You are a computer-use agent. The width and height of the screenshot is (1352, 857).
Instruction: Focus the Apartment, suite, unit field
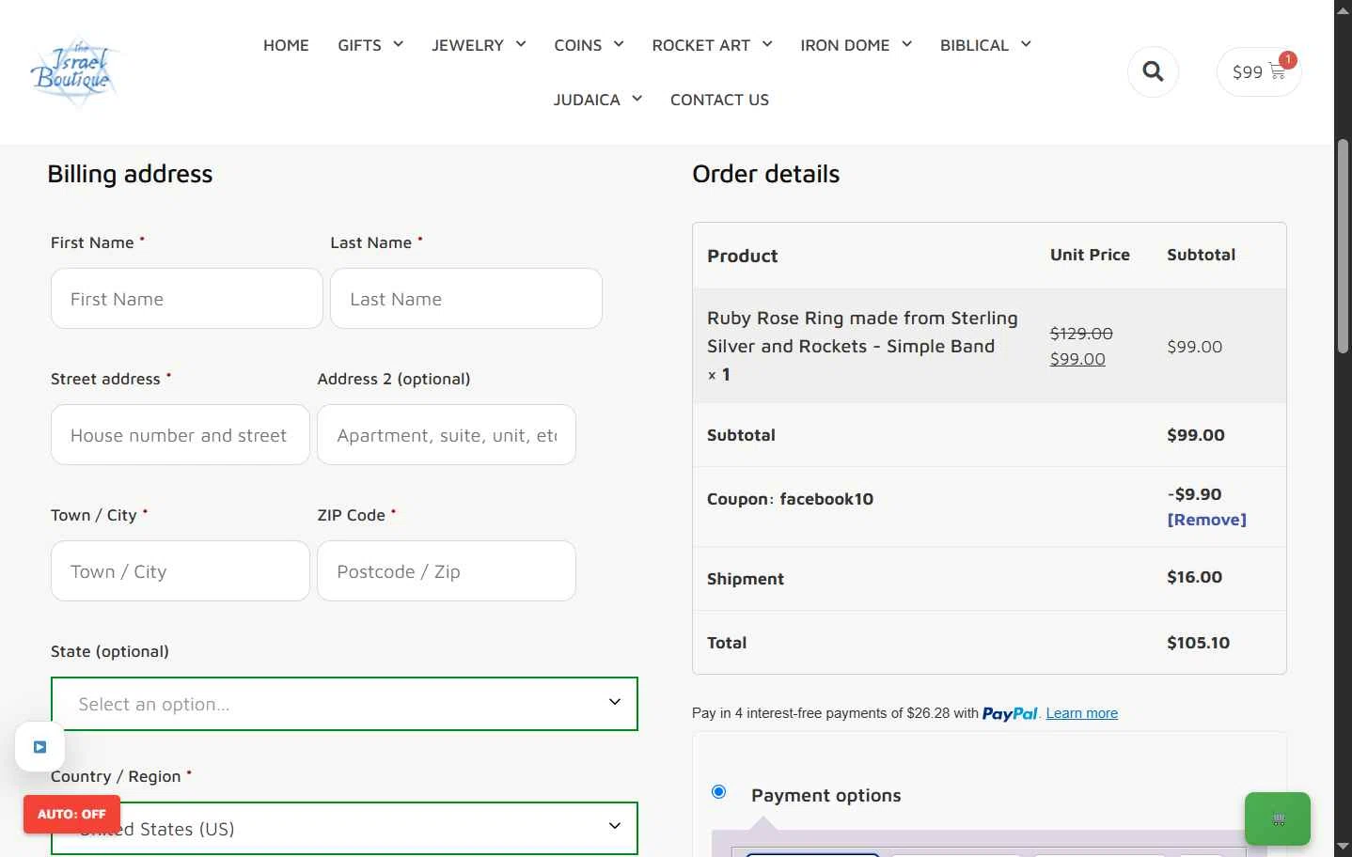point(447,435)
